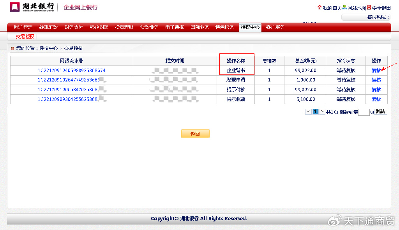
Task: Go to next page arrow
Action: 322,111
